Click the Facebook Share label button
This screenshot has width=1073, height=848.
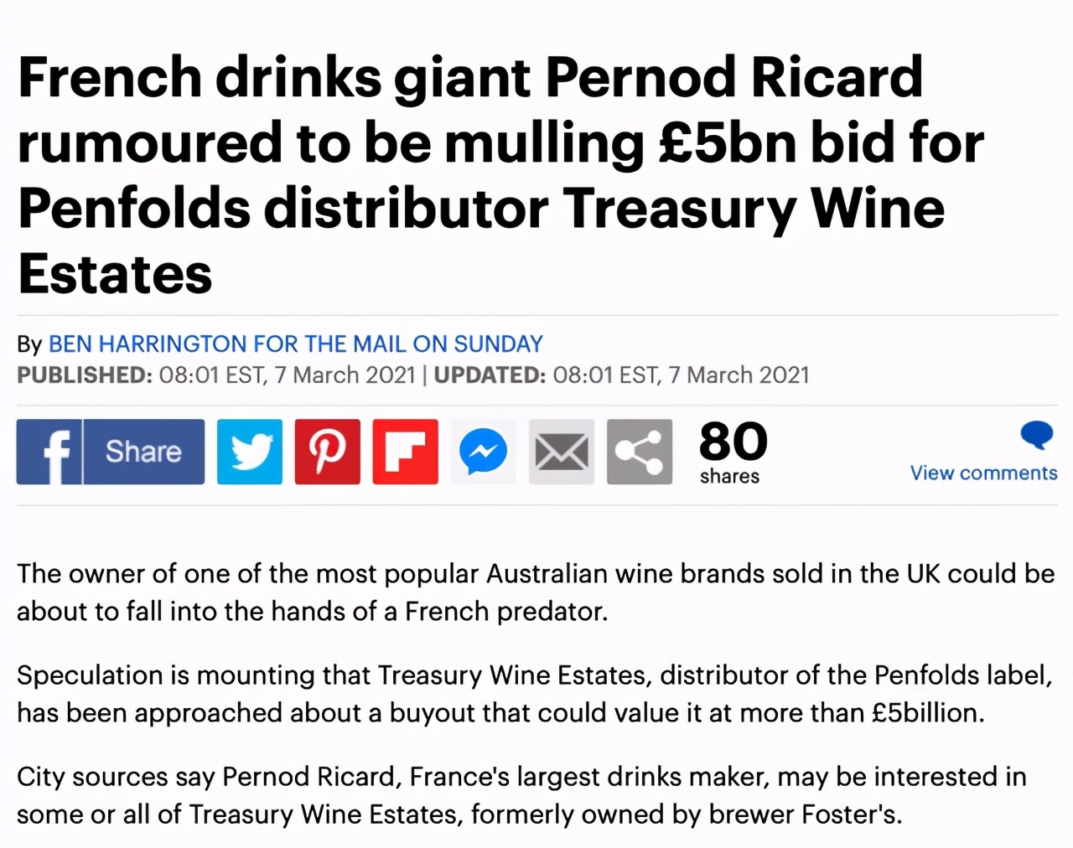pos(143,452)
